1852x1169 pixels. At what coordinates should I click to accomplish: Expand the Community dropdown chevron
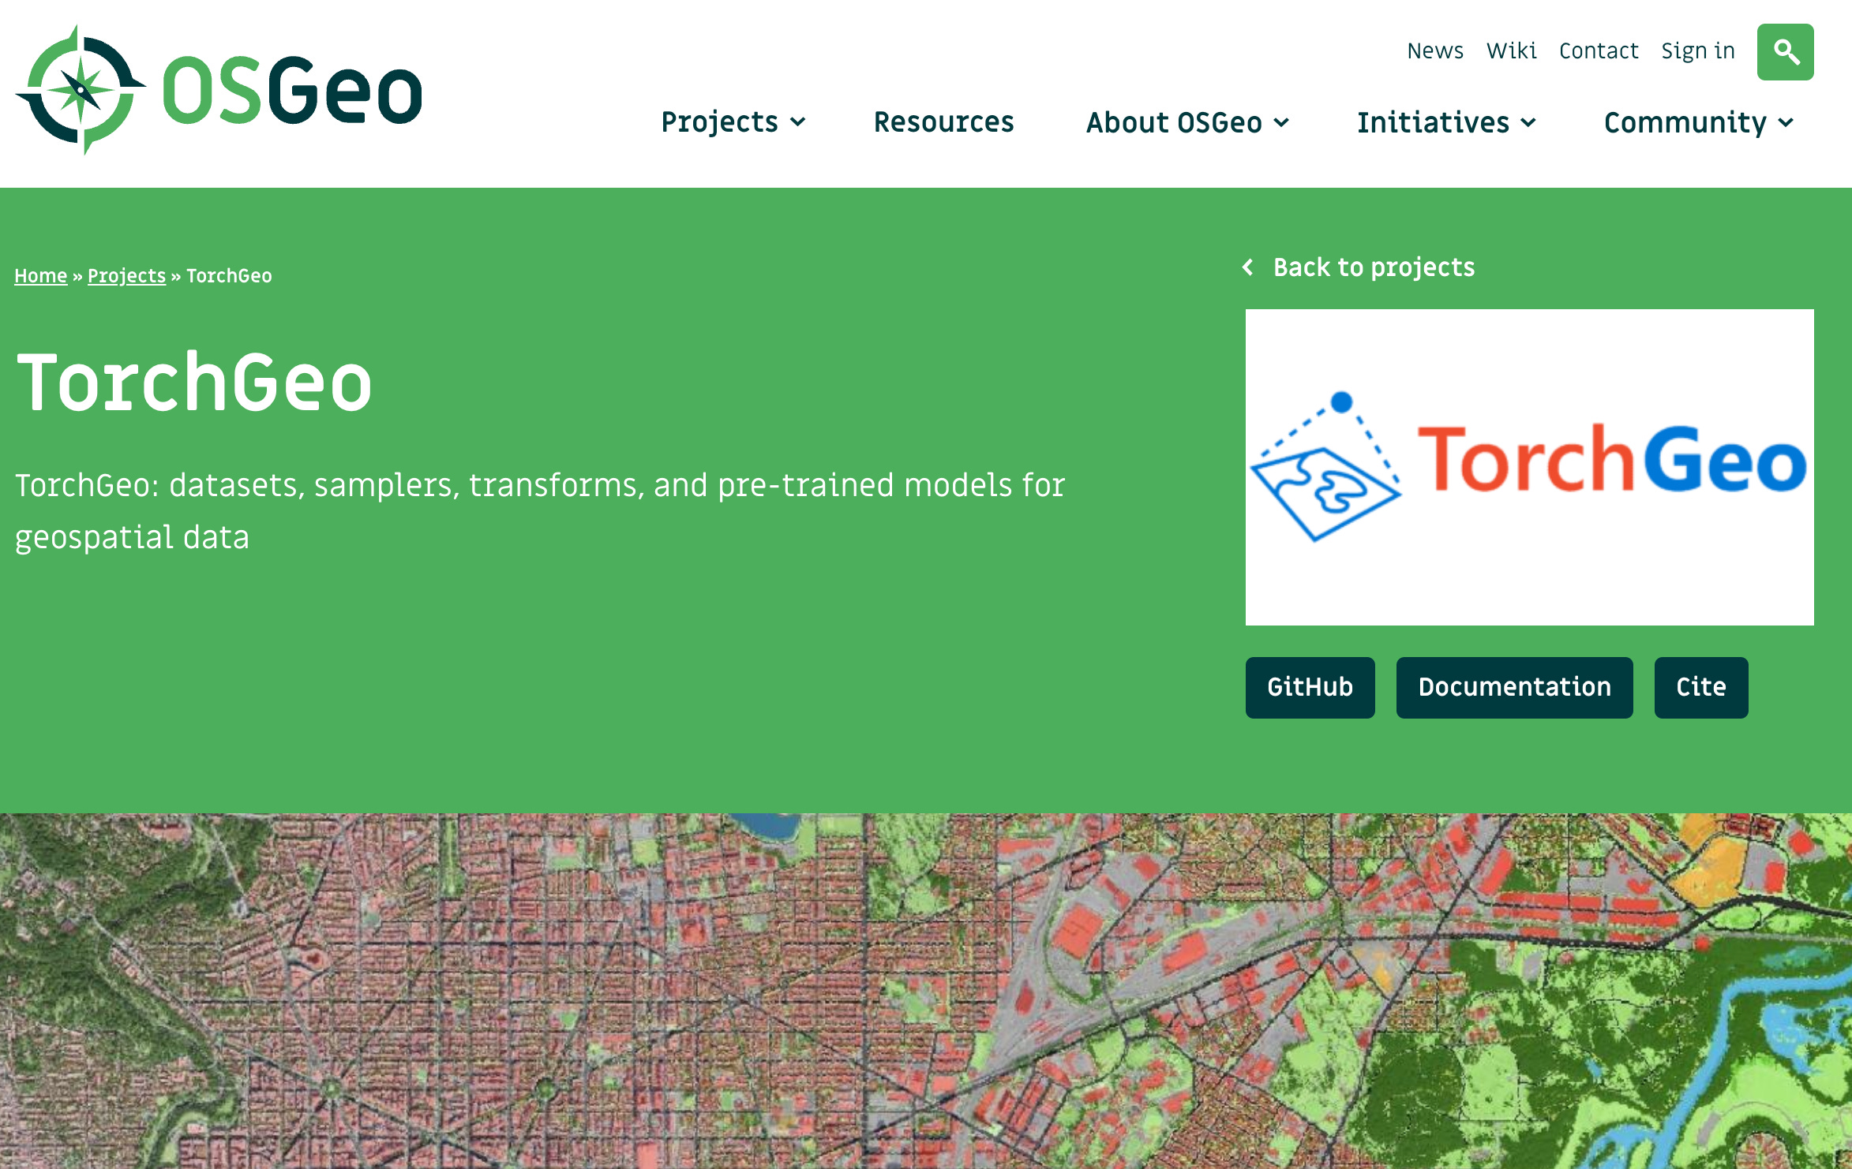pos(1786,123)
